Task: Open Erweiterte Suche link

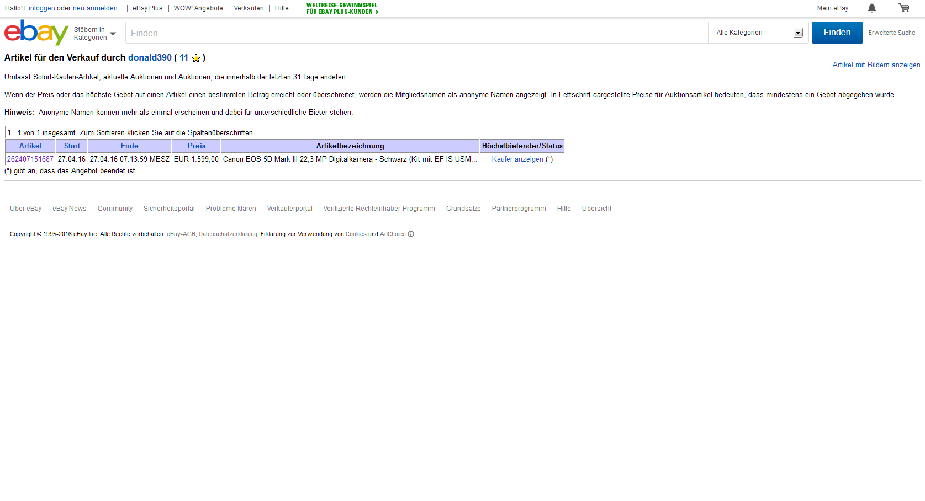Action: tap(891, 33)
